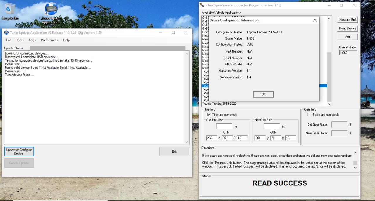Close the Device Configuration Information dialog

point(315,21)
